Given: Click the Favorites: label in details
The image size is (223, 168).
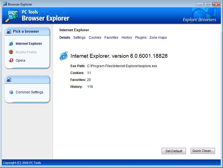Looking at the screenshot, I should click(78, 80).
